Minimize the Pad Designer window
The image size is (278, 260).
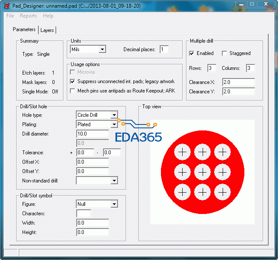[241, 4]
